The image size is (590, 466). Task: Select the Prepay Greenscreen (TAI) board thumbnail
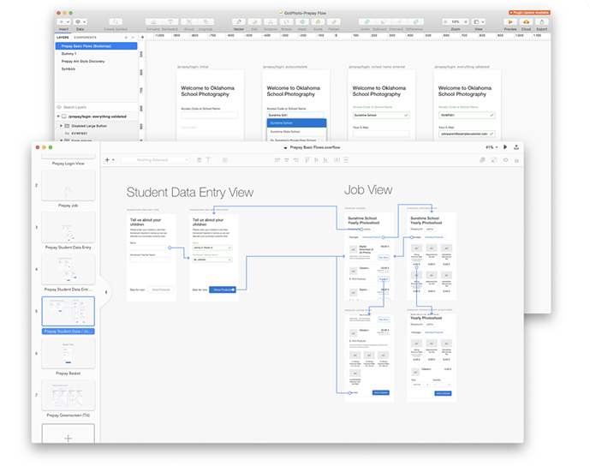(x=69, y=395)
